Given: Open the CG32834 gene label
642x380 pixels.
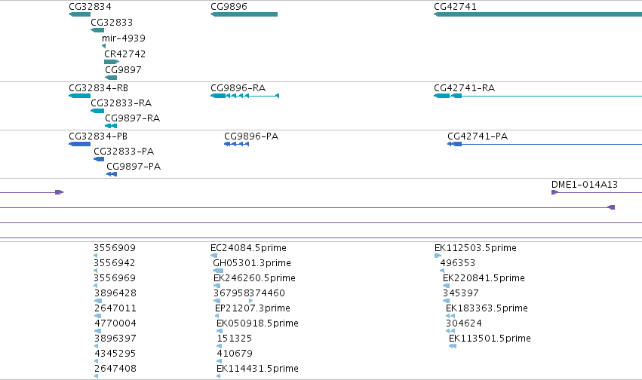Looking at the screenshot, I should tap(90, 7).
